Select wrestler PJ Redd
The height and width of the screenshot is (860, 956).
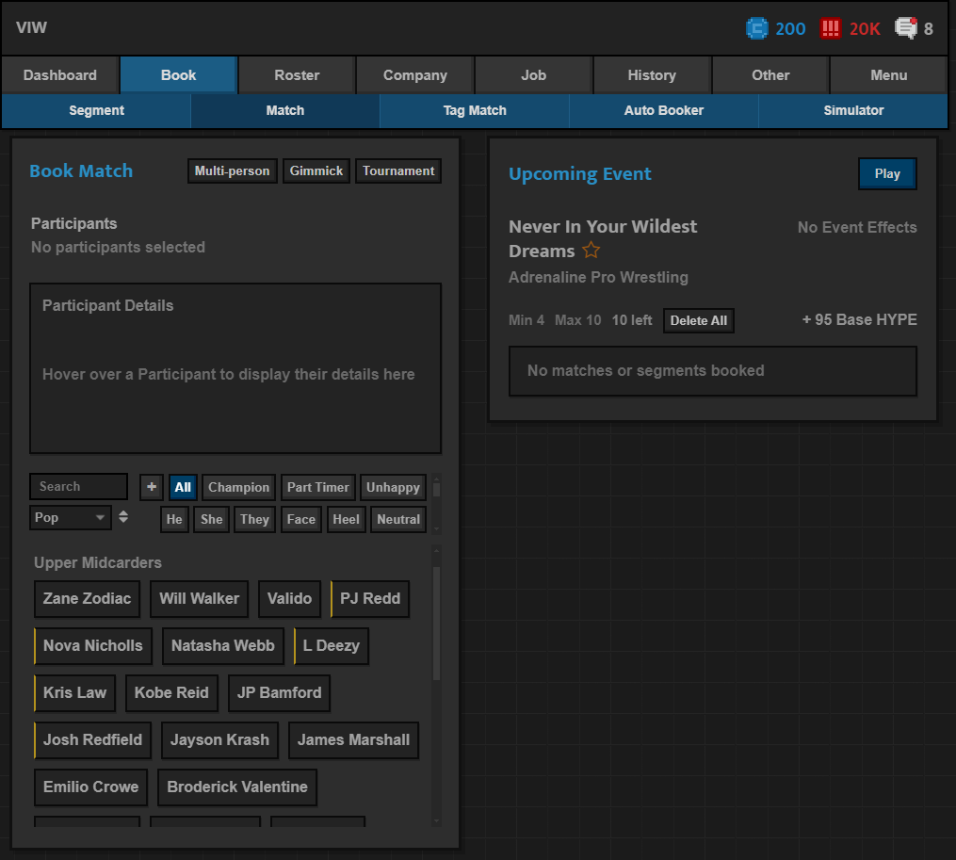[370, 598]
